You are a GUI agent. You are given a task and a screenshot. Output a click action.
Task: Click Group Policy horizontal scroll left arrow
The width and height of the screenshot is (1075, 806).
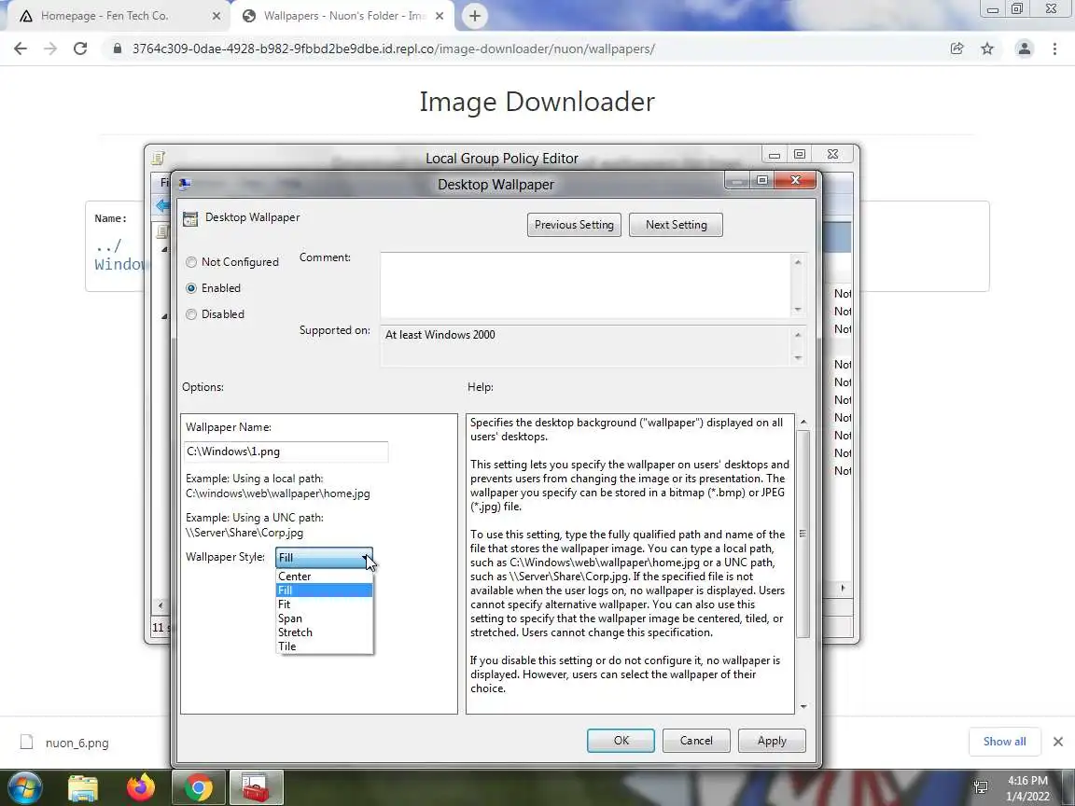[x=161, y=605]
